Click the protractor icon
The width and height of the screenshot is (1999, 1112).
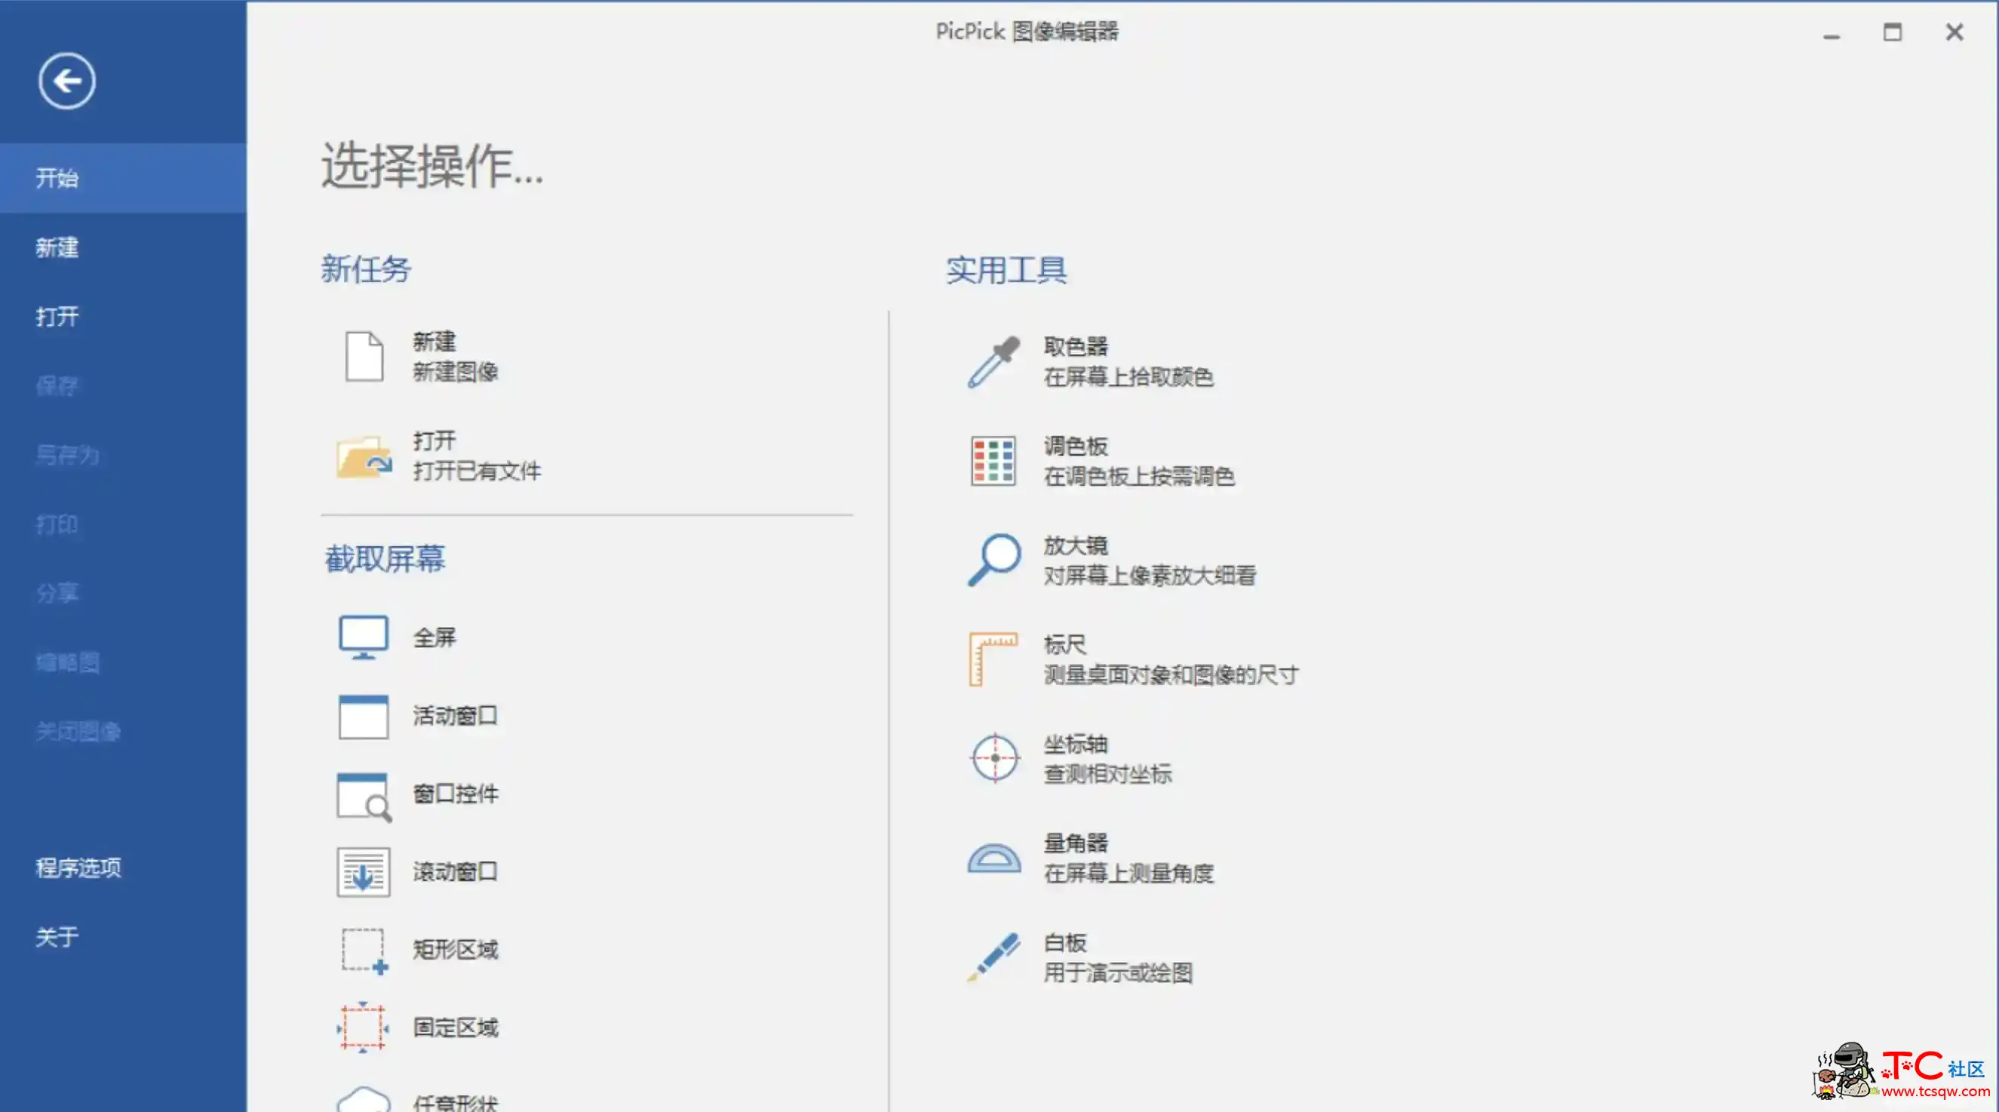(993, 859)
